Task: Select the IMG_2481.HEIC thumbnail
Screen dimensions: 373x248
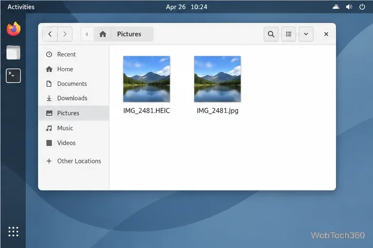Action: pos(147,79)
